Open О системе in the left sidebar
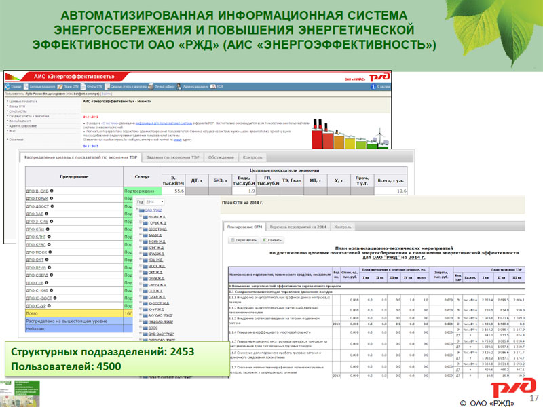This screenshot has width=543, height=407. (x=16, y=140)
